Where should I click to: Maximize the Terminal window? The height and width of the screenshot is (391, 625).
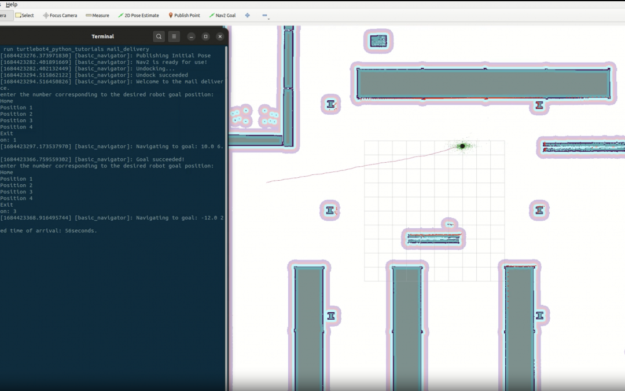[205, 36]
